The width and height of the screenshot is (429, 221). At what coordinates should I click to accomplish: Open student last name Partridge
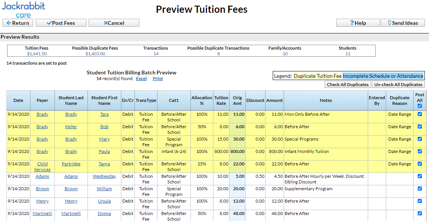tap(71, 164)
